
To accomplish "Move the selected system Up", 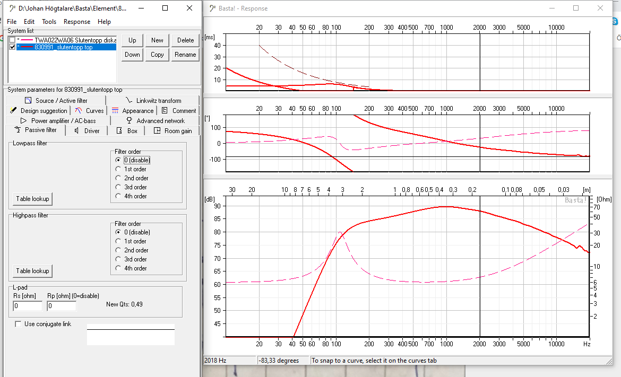I will [132, 40].
